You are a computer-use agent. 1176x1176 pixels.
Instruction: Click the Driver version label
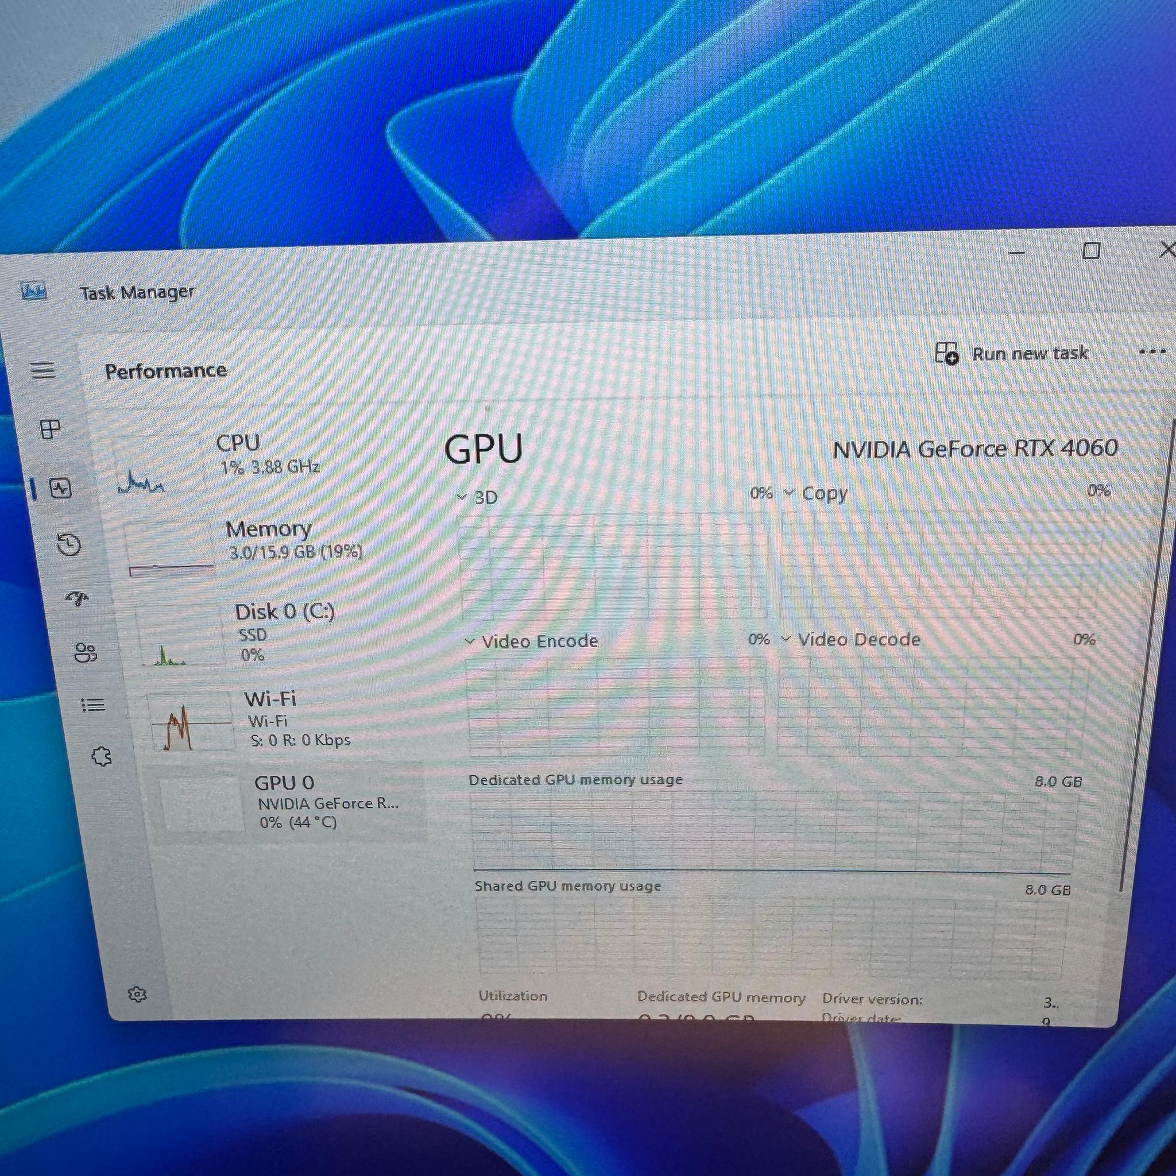click(872, 999)
